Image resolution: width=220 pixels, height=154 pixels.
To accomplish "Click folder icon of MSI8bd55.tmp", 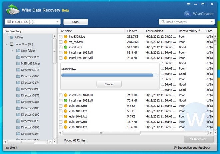I will pos(18,63).
